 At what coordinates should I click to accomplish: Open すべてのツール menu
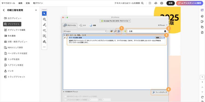point(8,3)
